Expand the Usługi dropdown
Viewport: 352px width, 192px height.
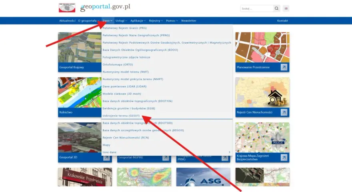coord(121,21)
